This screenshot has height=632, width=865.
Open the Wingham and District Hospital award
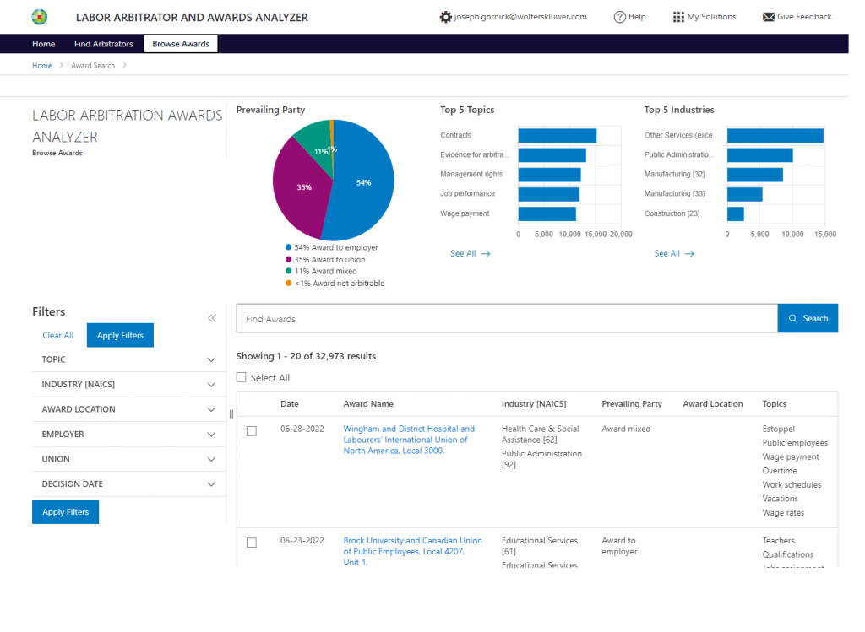coord(409,440)
